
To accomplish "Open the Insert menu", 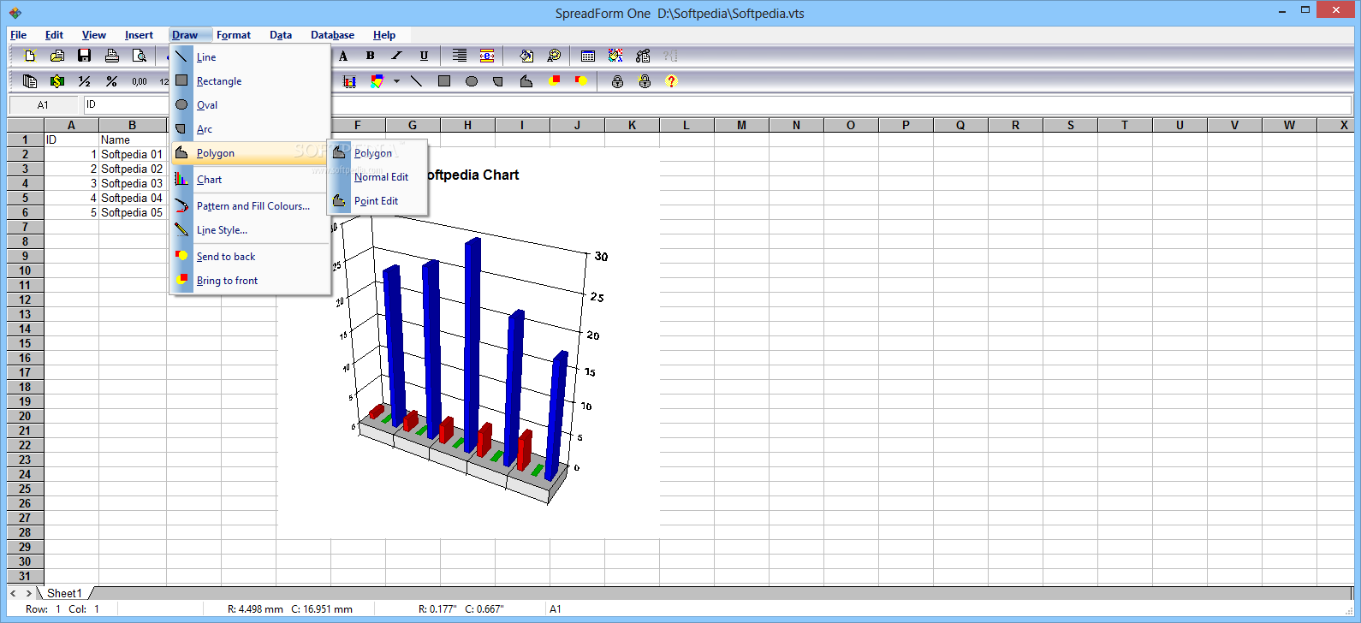I will [x=139, y=35].
